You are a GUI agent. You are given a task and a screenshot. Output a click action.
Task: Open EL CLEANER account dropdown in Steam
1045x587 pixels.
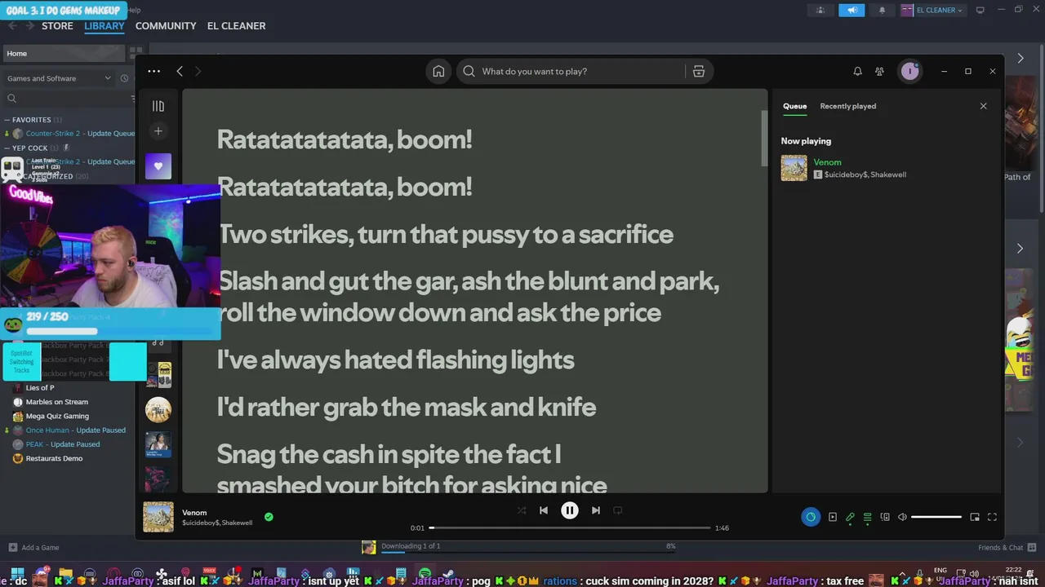point(932,11)
